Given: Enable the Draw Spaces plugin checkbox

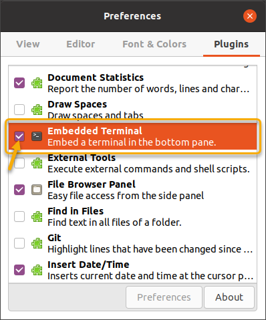Looking at the screenshot, I should [19, 110].
